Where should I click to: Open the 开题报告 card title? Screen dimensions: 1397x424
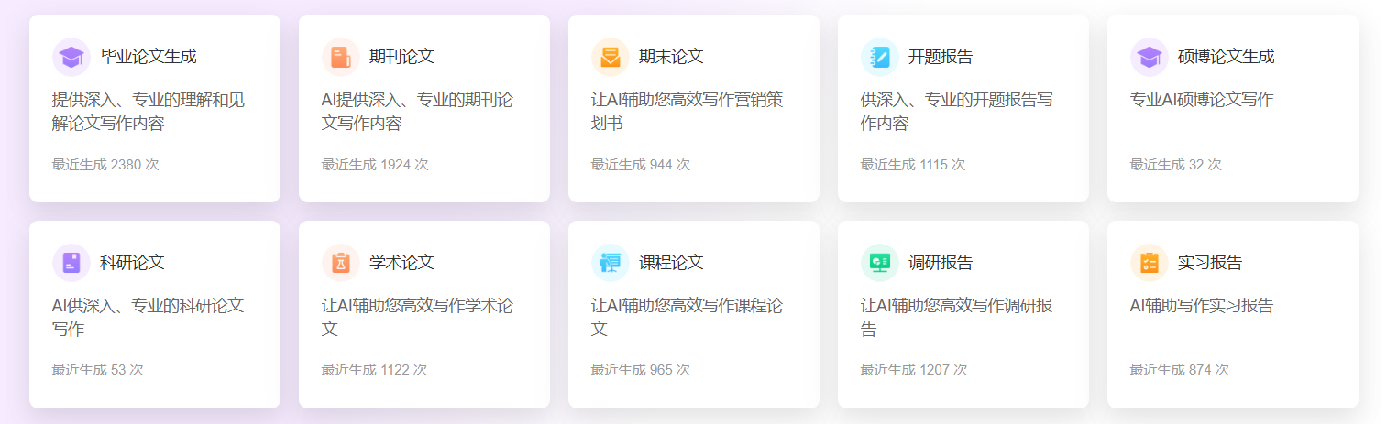tap(940, 57)
